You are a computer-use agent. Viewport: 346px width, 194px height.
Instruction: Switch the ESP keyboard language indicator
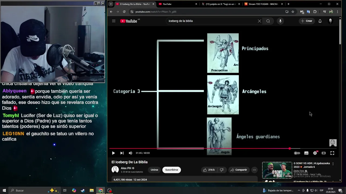322,190
